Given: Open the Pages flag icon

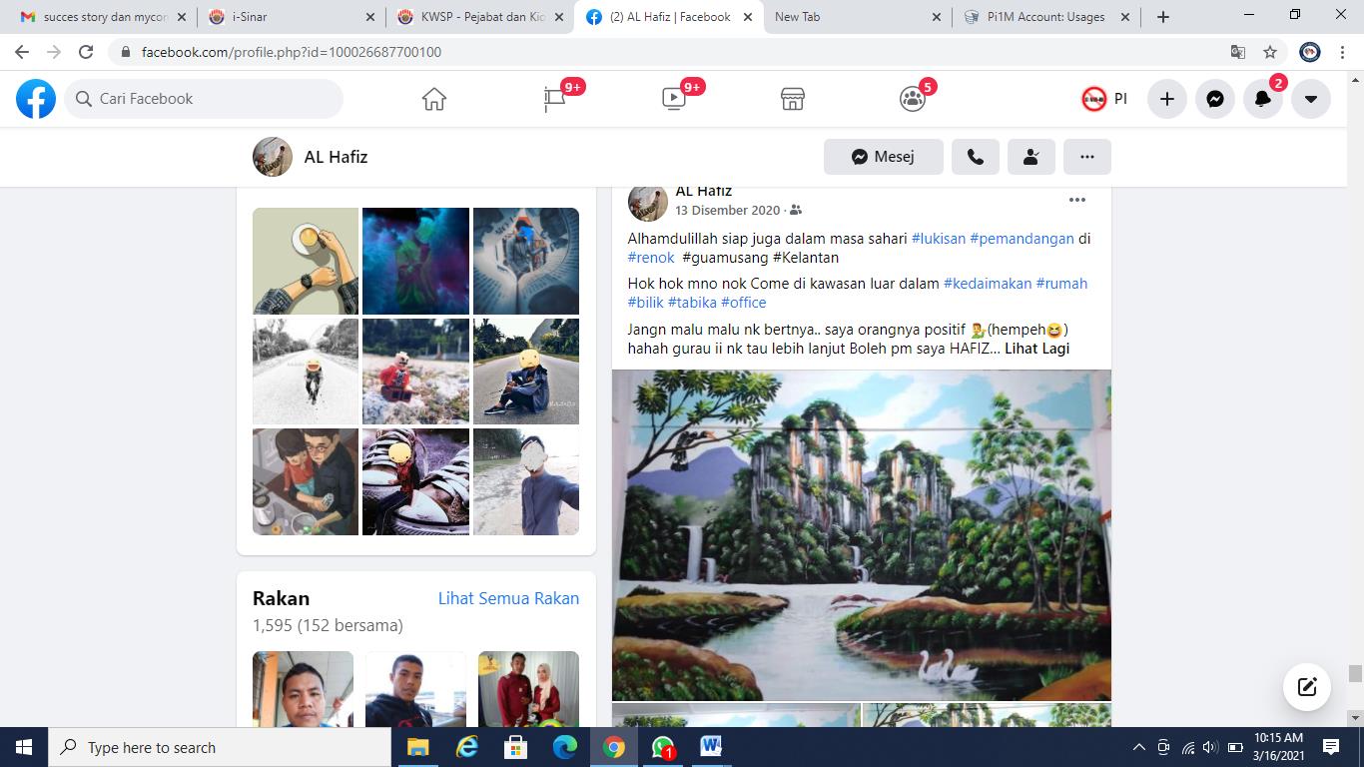Looking at the screenshot, I should pos(554,99).
